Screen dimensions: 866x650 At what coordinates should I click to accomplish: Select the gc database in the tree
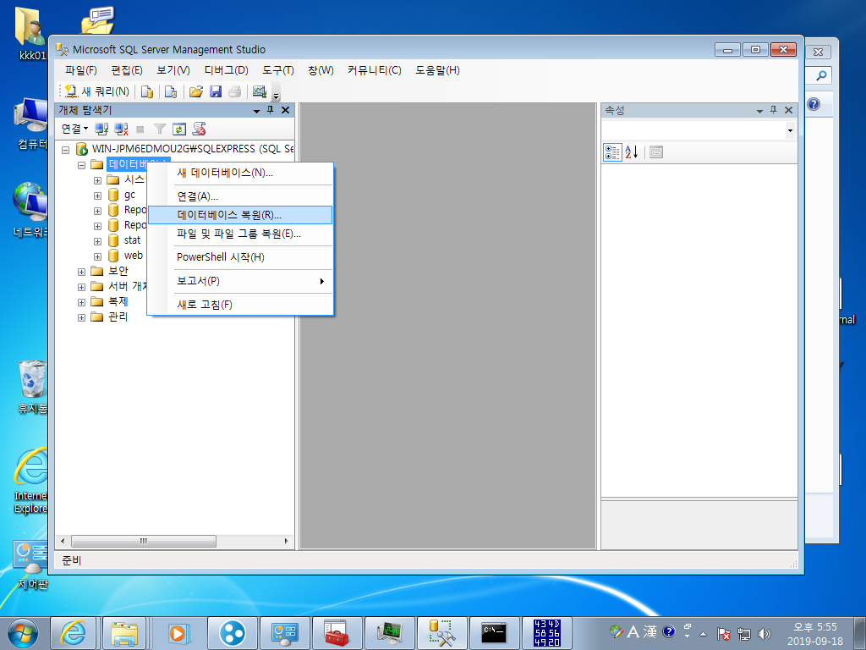click(129, 195)
